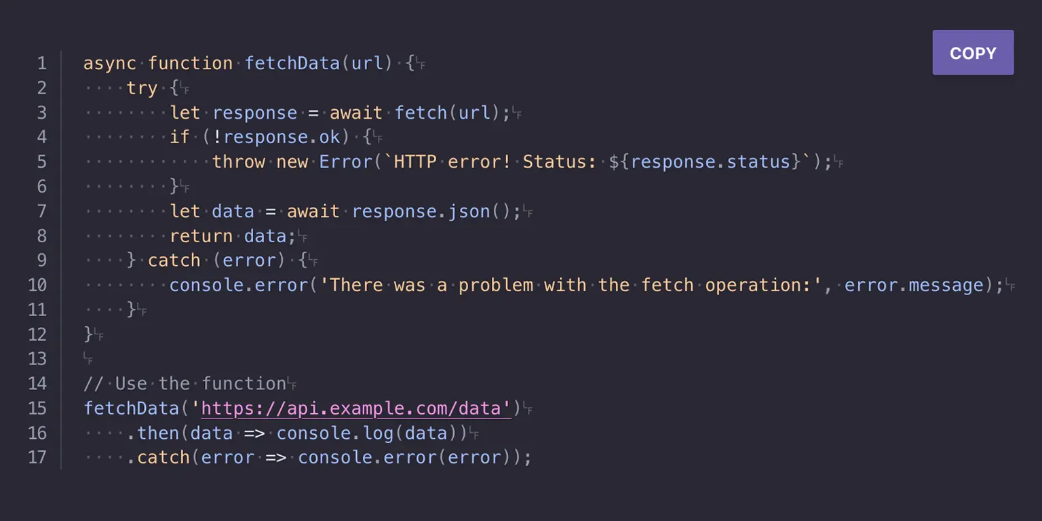This screenshot has width=1042, height=521.
Task: Select line number 5 in the gutter
Action: tap(42, 161)
